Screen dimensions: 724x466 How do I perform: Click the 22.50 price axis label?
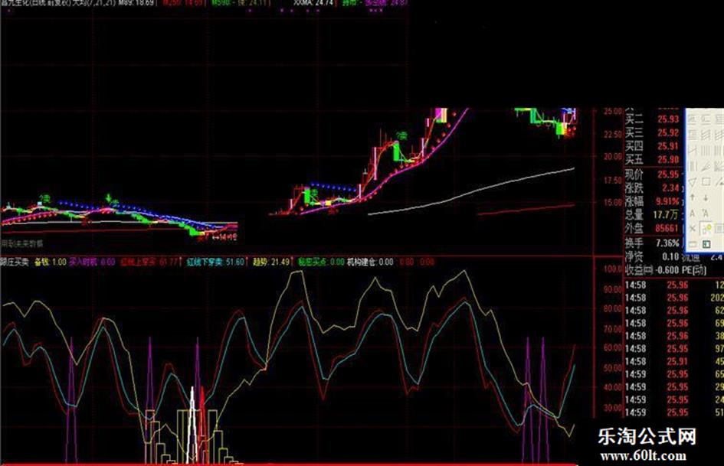click(x=613, y=134)
